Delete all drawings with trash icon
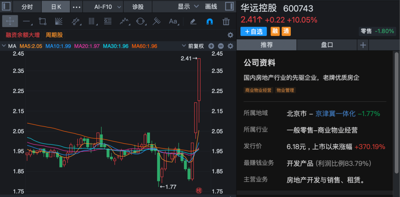Image resolution: width=400 pixels, height=197 pixels. coord(226,21)
